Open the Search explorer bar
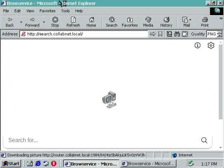Screen dimensions: 224x168 point(112,22)
